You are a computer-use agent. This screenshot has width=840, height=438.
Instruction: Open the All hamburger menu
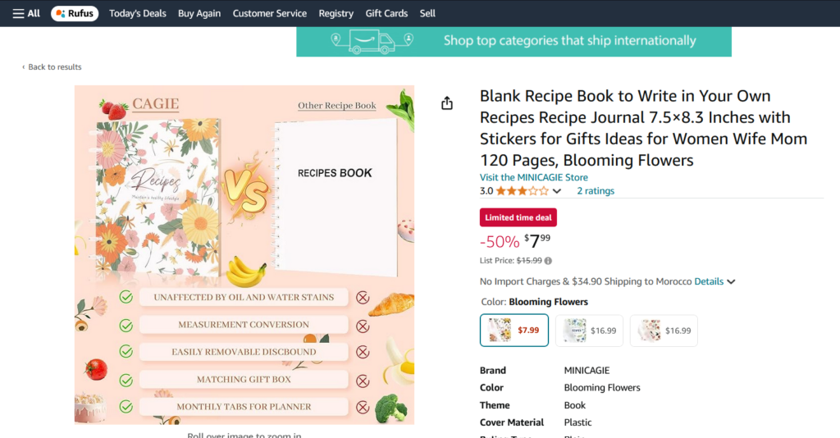coord(26,13)
